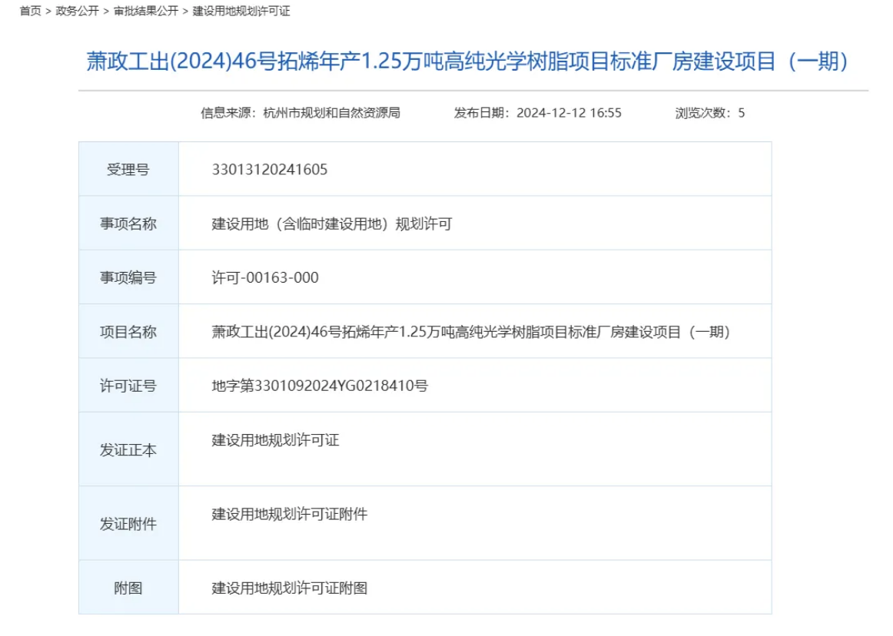Click the 发布日期 2024-12-12 16:55 text
The image size is (893, 636).
point(538,113)
